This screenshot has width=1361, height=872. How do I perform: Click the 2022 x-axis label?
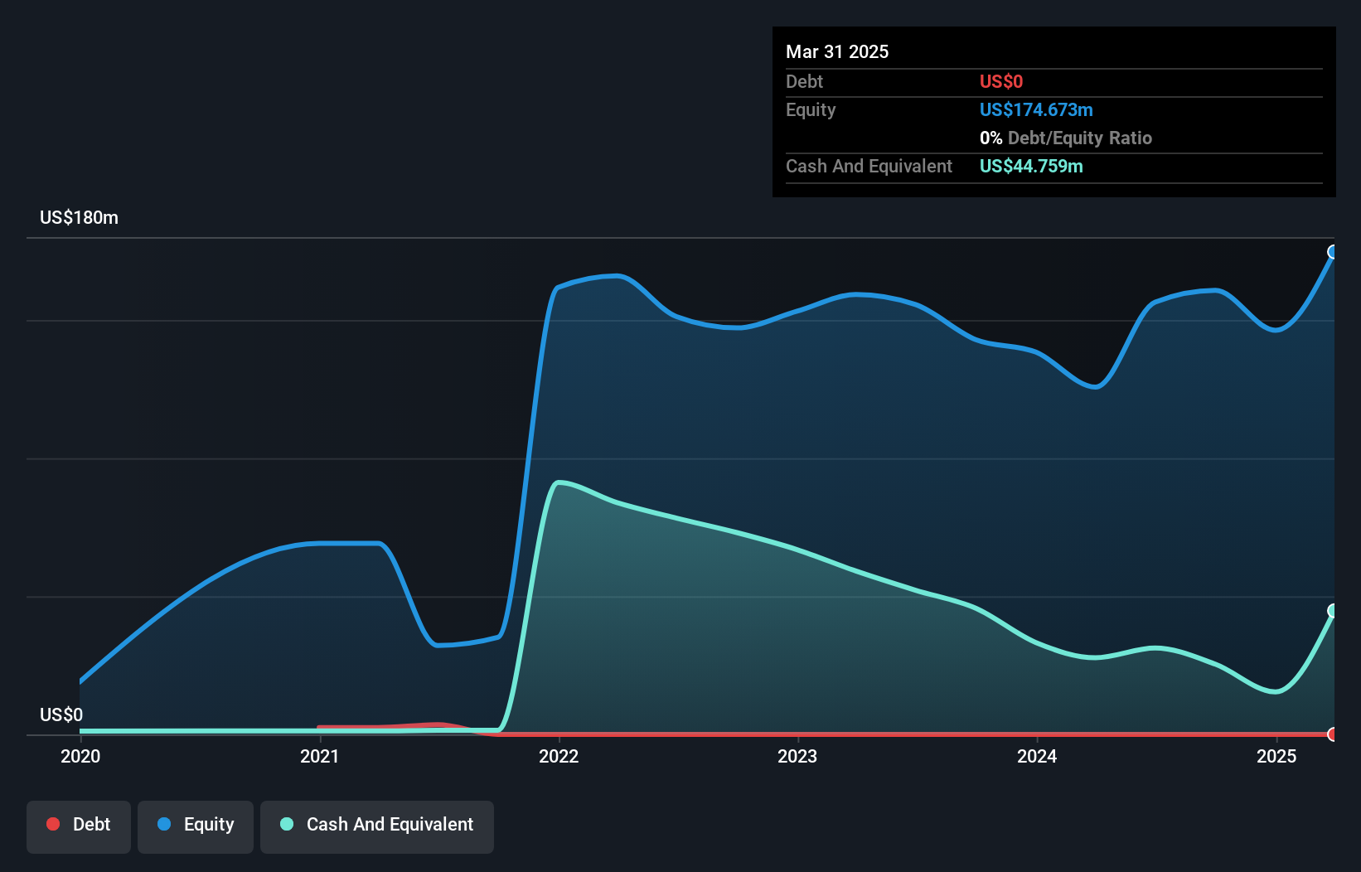559,756
